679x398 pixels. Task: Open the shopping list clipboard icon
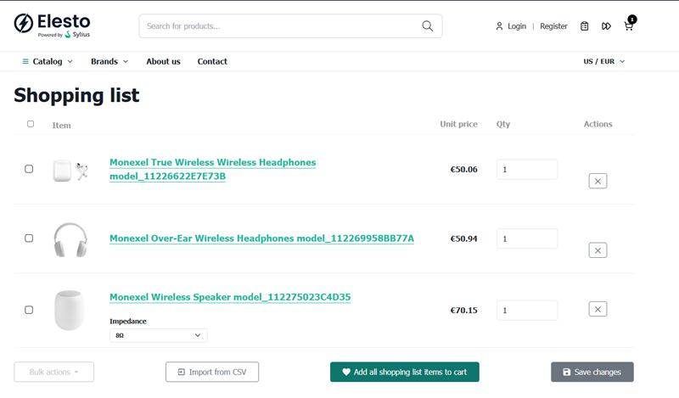coord(584,26)
